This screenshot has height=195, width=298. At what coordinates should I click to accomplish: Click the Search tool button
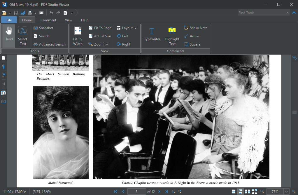[41, 36]
